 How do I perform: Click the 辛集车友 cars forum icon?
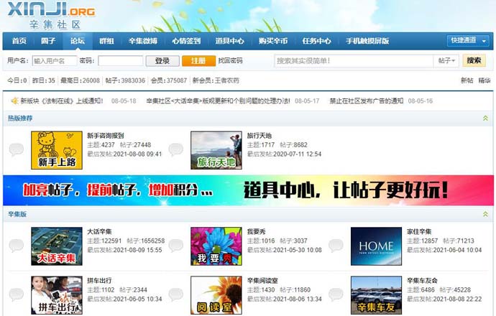tap(376, 295)
